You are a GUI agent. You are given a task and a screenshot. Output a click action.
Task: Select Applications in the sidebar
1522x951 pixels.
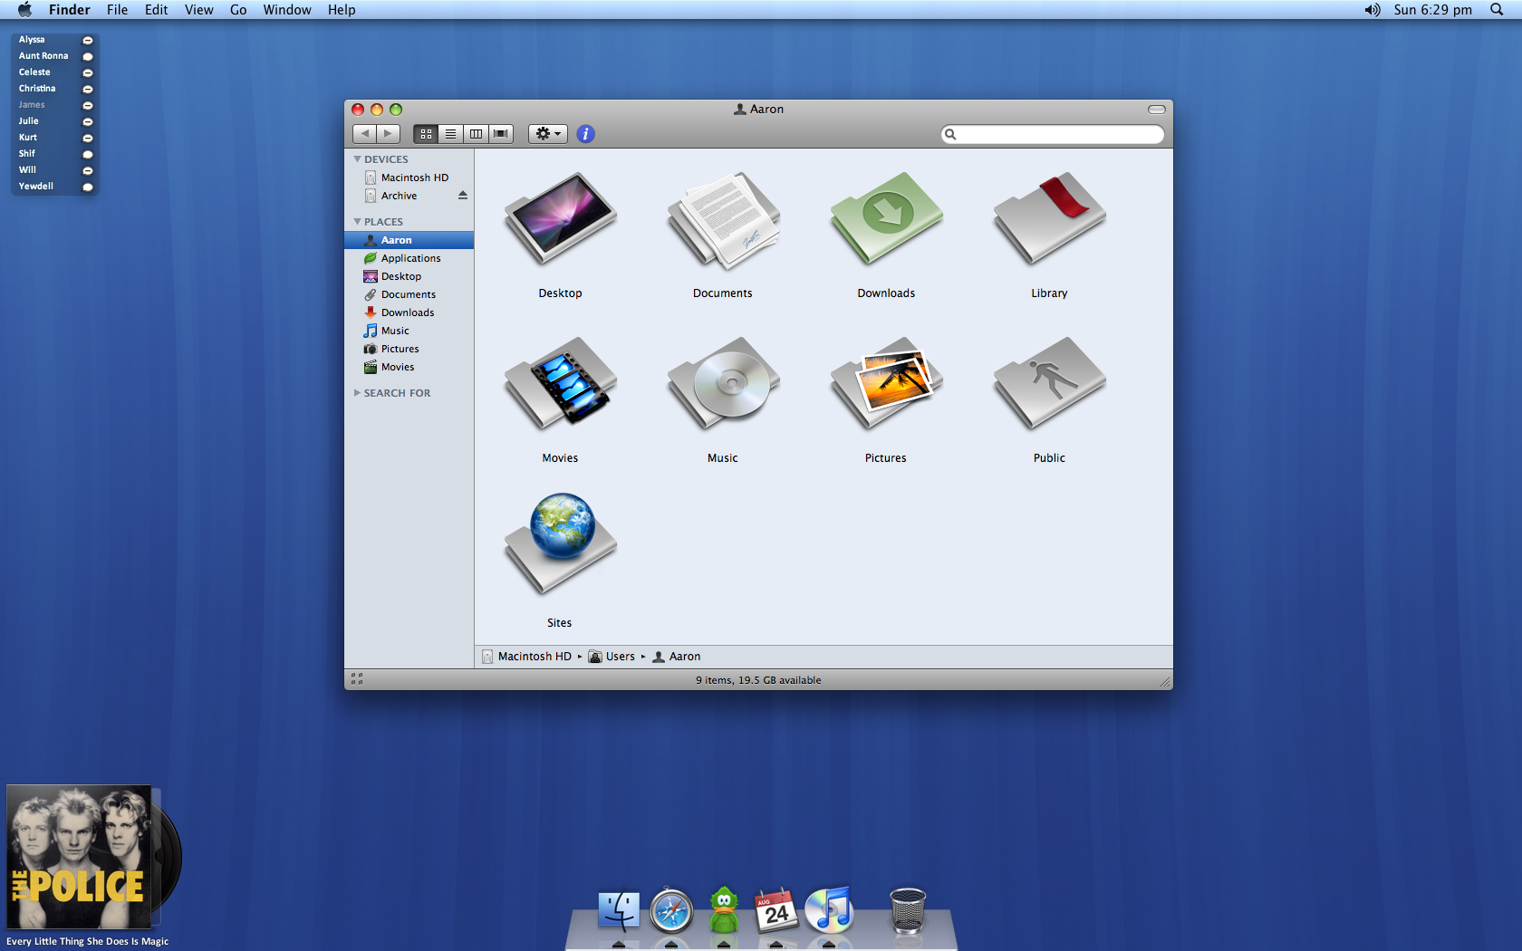[x=409, y=258]
